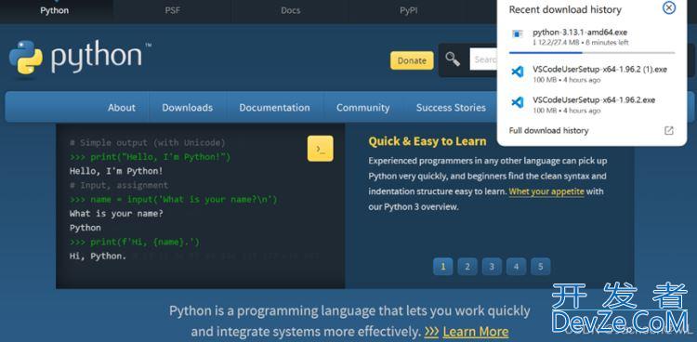
Task: Switch to the Python top tab
Action: tap(55, 11)
